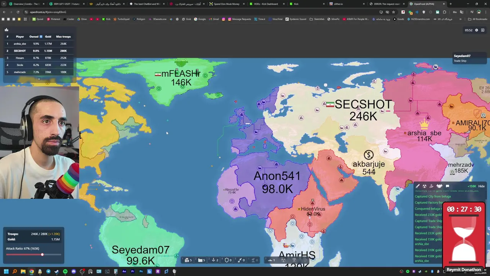Viewport: 490px width, 276px height.
Task: Switch to Spend Elon Musk Money tab
Action: coord(227,4)
